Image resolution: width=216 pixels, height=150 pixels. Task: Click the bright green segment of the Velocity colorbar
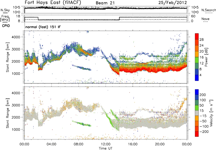click(x=197, y=108)
